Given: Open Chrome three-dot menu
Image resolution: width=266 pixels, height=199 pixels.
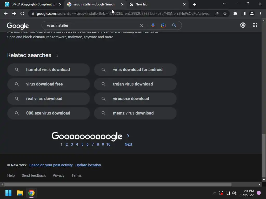Looking at the screenshot, I should [260, 13].
